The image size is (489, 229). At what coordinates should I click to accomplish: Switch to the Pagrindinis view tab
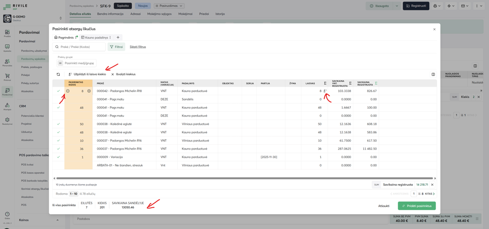point(64,38)
